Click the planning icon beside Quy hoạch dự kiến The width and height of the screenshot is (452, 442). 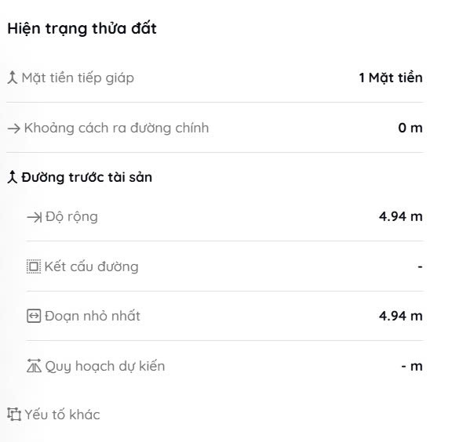point(34,366)
